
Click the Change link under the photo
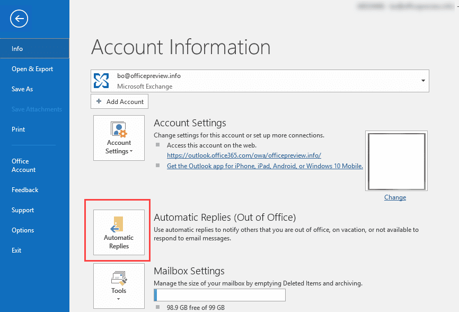(x=395, y=197)
